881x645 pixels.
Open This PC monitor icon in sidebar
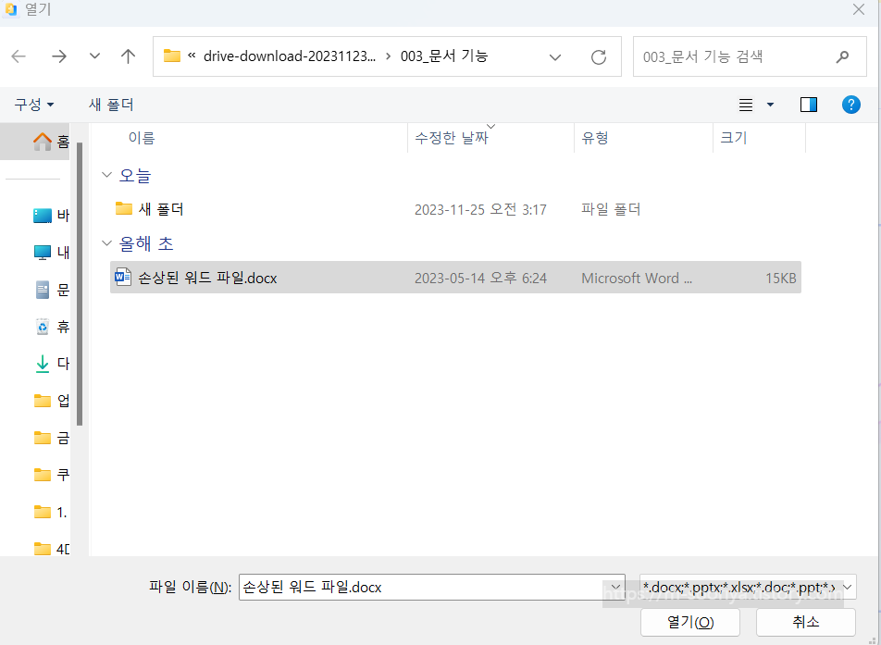pyautogui.click(x=43, y=253)
